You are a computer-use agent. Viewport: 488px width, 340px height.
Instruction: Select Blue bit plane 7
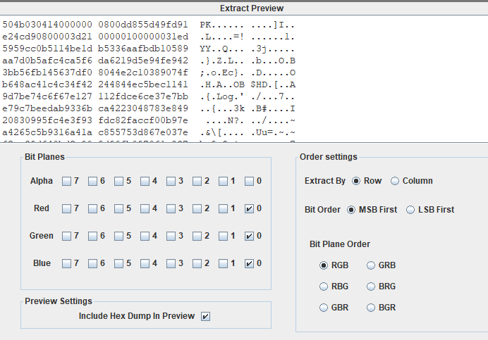coord(66,263)
